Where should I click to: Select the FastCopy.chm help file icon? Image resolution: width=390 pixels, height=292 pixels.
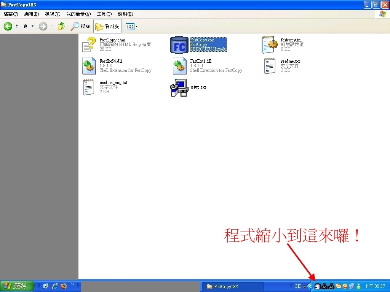(89, 44)
